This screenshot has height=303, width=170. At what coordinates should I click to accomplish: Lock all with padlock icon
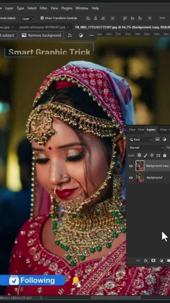(165, 155)
